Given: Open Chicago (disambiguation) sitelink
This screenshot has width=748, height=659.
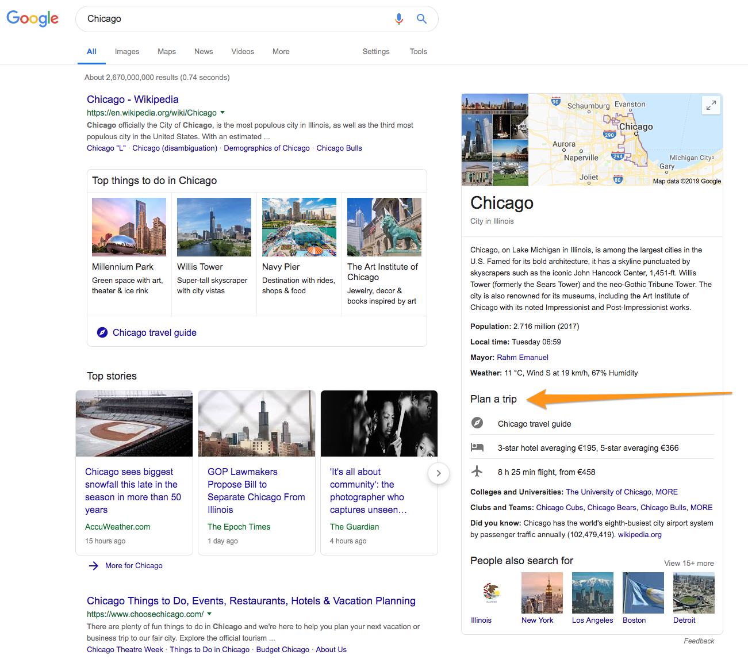Looking at the screenshot, I should 175,148.
